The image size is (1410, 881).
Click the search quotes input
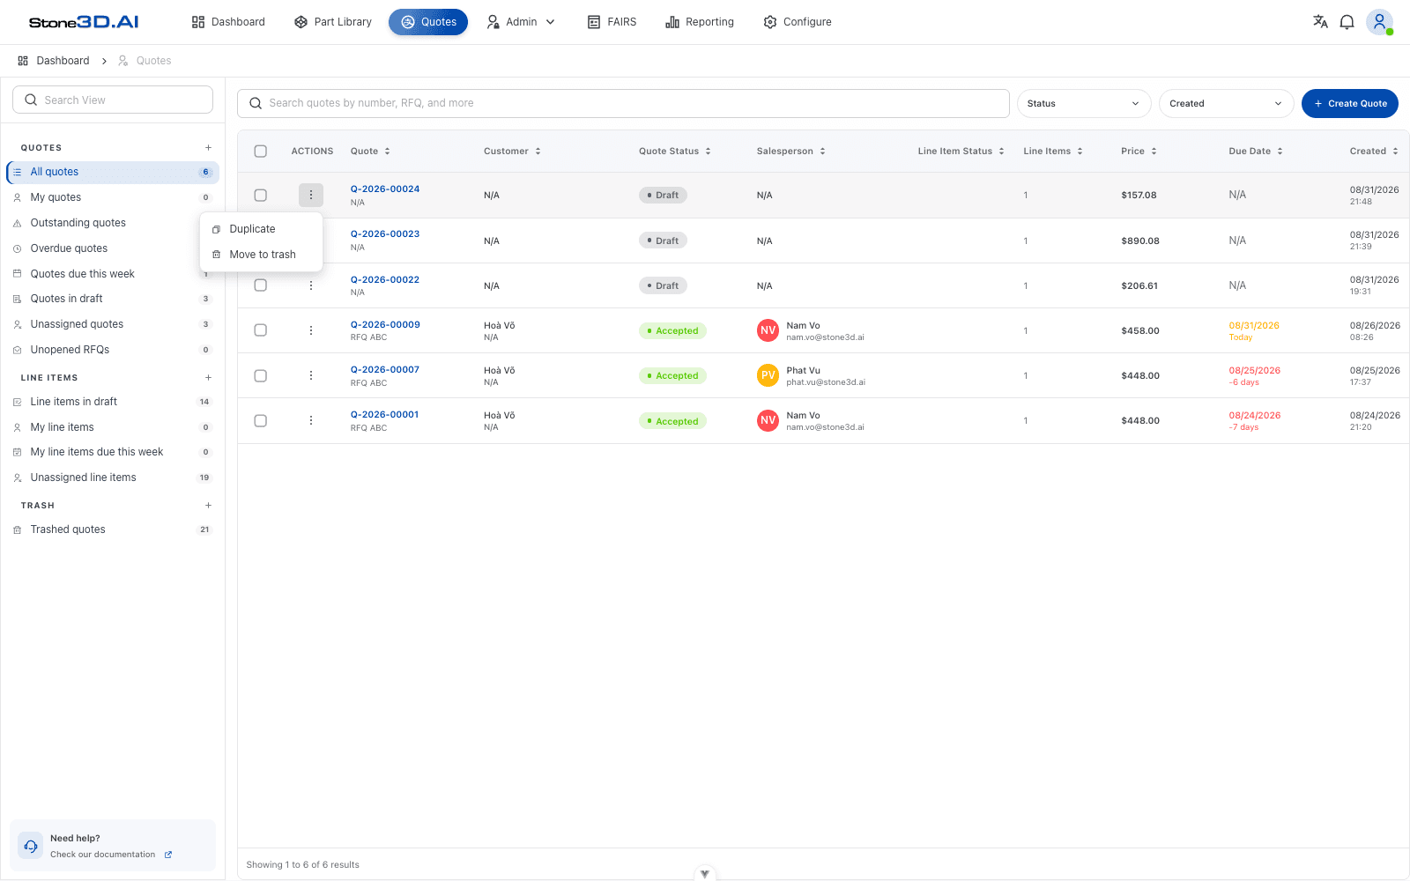pyautogui.click(x=623, y=103)
